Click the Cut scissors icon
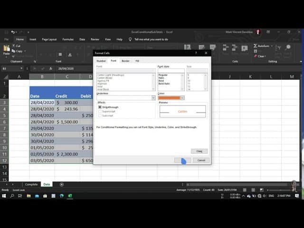 13,47
